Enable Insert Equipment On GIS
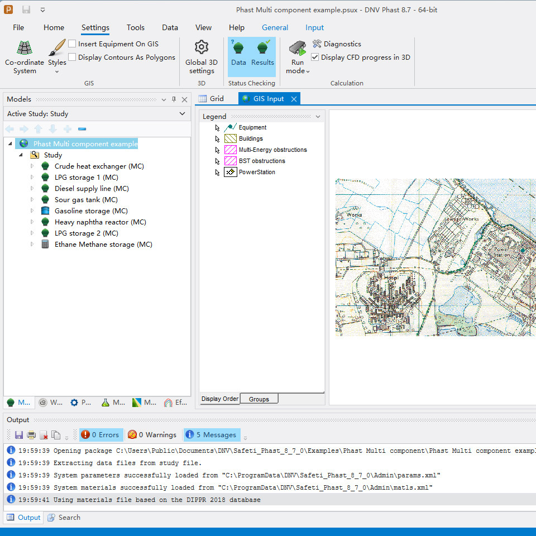Image resolution: width=536 pixels, height=536 pixels. (x=73, y=44)
